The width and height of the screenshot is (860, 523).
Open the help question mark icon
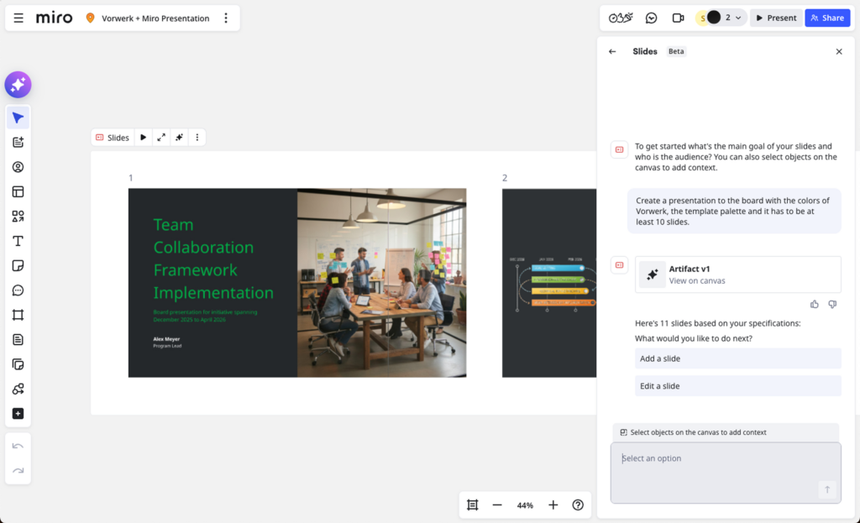578,505
